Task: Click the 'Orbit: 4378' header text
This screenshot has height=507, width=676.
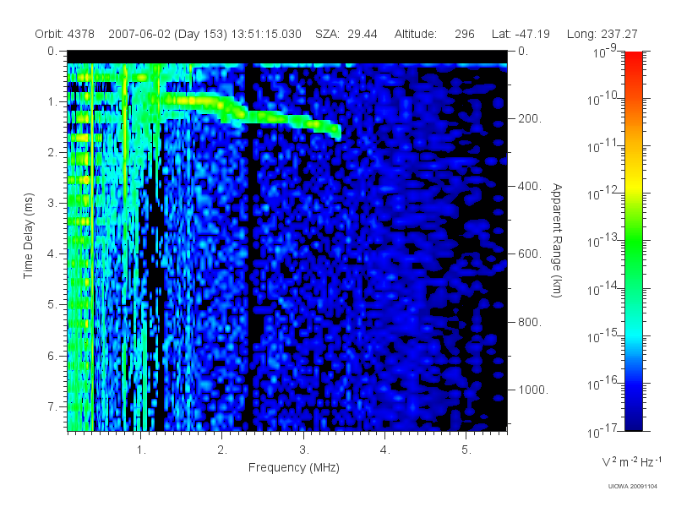Action: (x=65, y=34)
